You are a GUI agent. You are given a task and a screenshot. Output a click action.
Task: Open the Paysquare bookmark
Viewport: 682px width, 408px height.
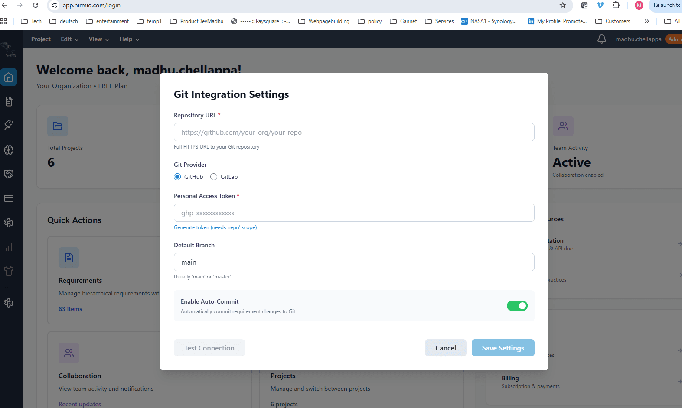click(x=261, y=21)
